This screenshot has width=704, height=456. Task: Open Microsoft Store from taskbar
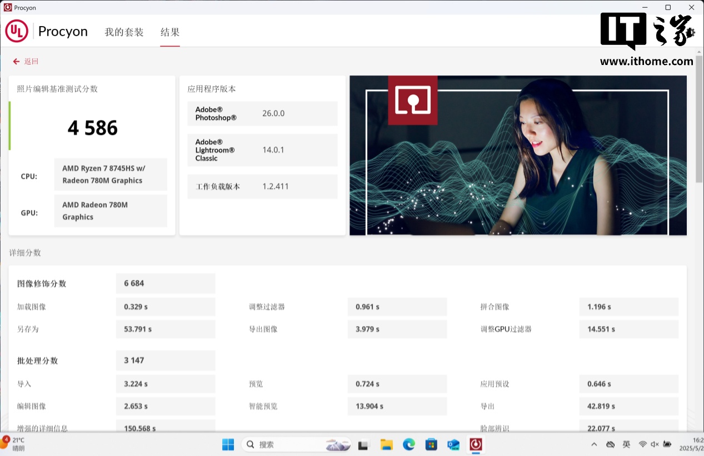click(x=431, y=444)
